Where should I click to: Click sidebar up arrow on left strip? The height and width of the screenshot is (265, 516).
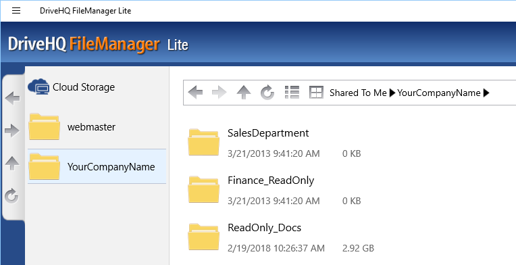coord(13,164)
